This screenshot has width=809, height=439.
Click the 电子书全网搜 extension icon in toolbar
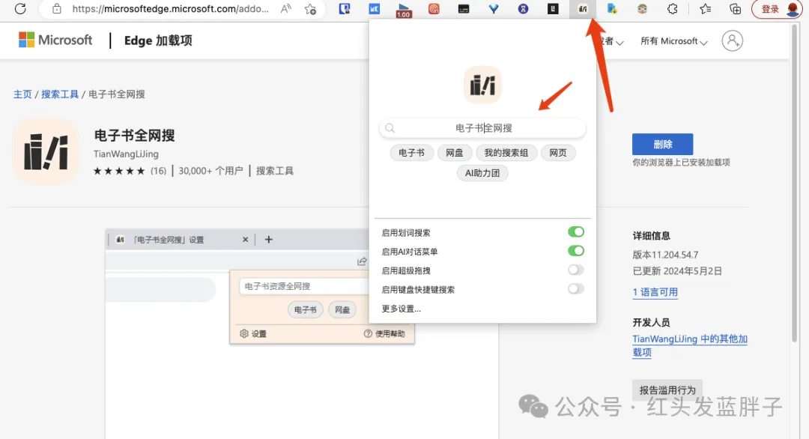point(583,9)
